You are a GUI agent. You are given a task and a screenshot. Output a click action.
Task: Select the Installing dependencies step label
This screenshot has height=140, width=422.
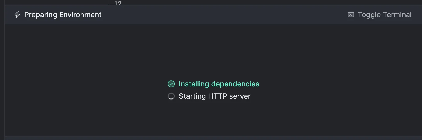point(219,84)
